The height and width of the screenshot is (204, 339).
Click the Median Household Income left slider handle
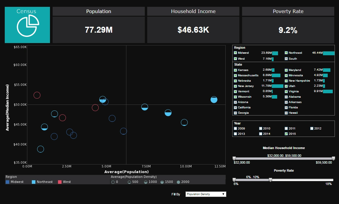(234, 159)
